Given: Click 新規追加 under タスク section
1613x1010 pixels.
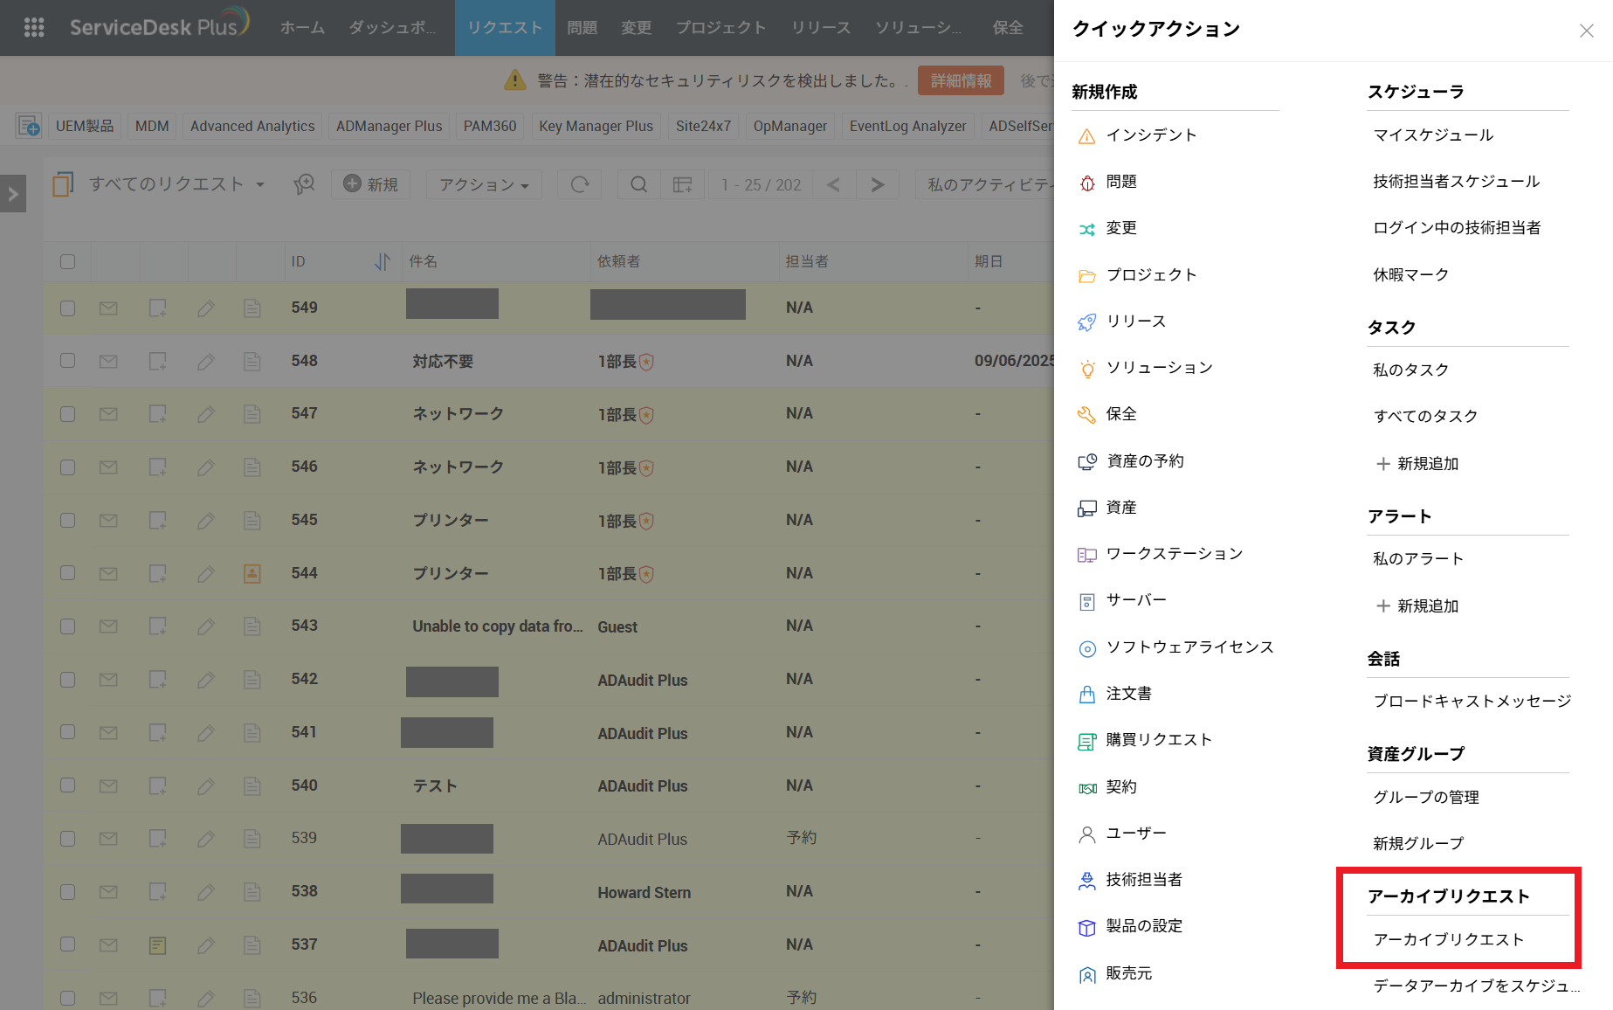Looking at the screenshot, I should coord(1427,464).
